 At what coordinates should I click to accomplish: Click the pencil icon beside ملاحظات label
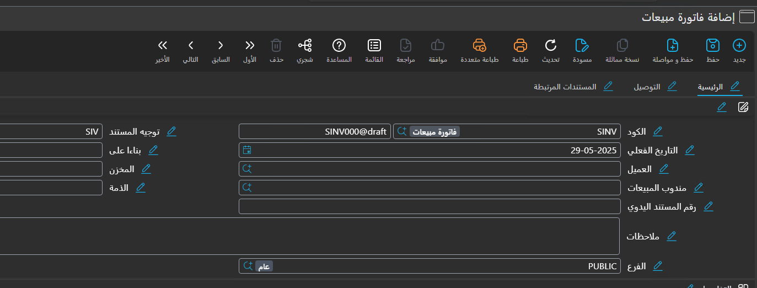671,236
